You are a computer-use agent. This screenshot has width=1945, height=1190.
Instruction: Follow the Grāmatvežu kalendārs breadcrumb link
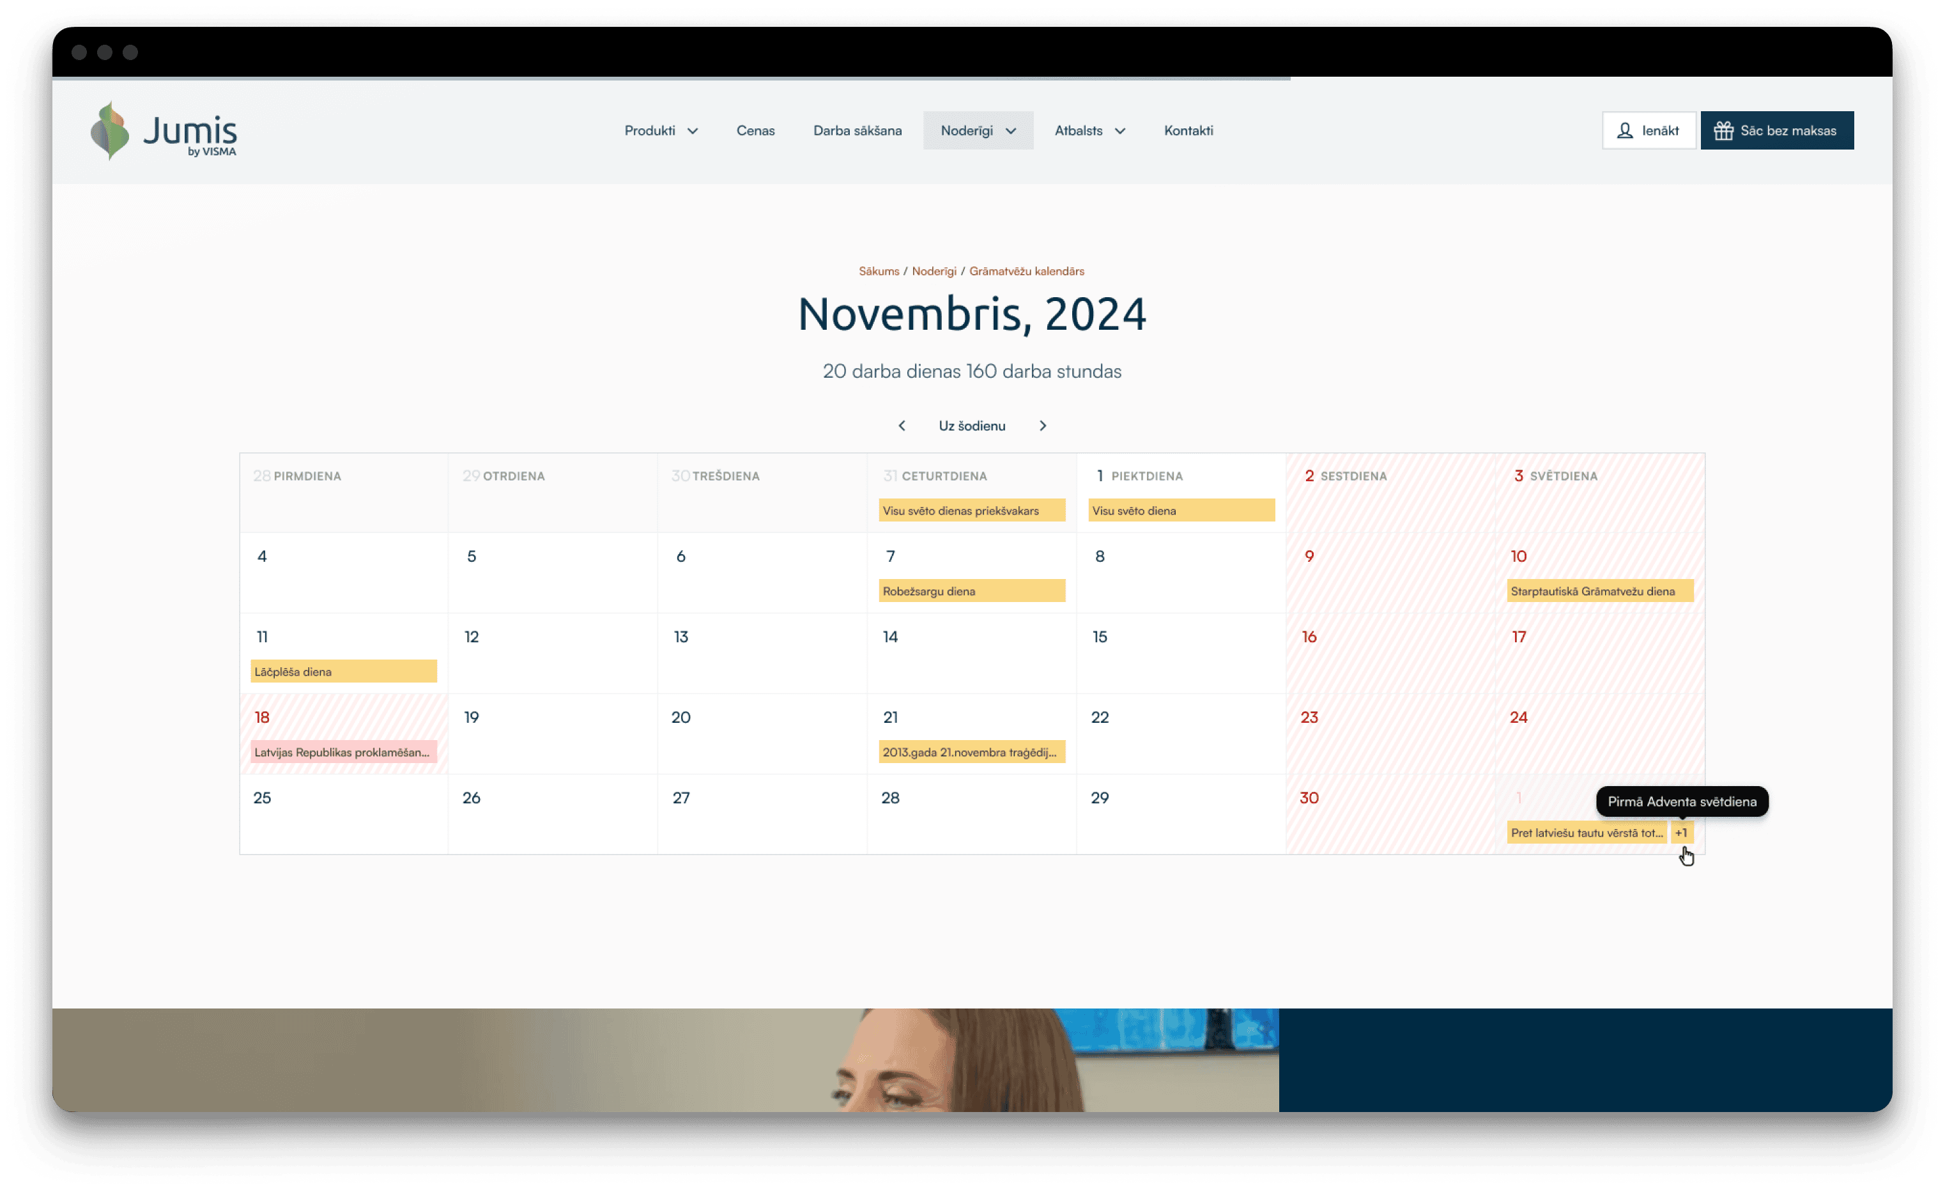tap(1026, 271)
